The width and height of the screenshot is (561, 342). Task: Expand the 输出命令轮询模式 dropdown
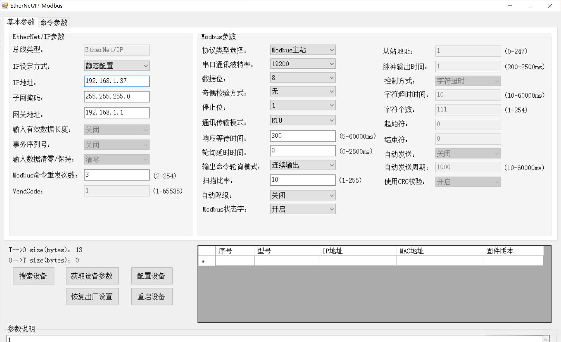(303, 165)
